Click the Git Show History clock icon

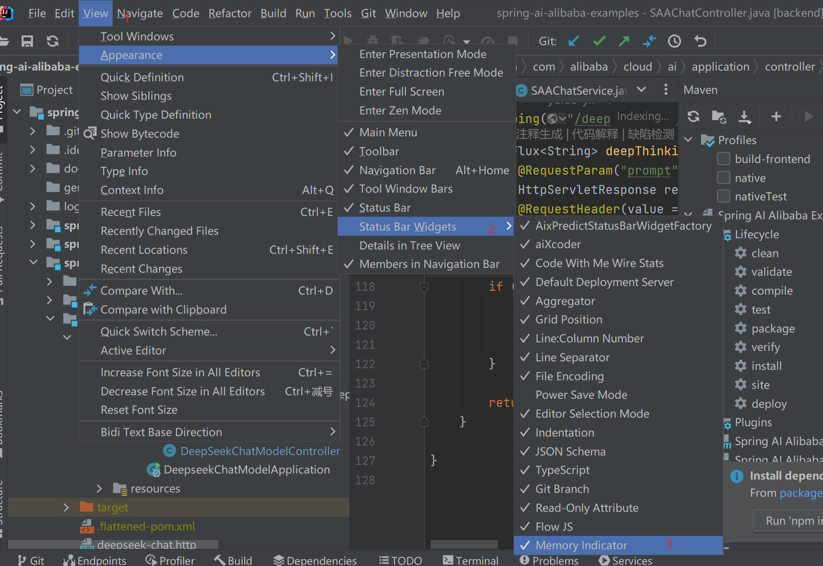tap(674, 41)
